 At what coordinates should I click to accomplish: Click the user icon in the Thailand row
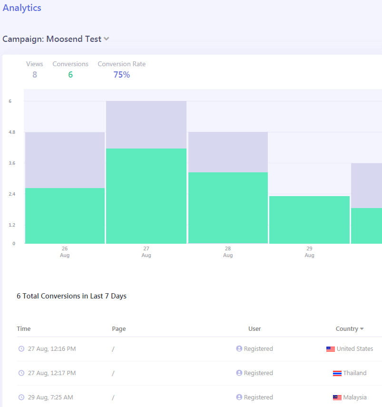[239, 373]
